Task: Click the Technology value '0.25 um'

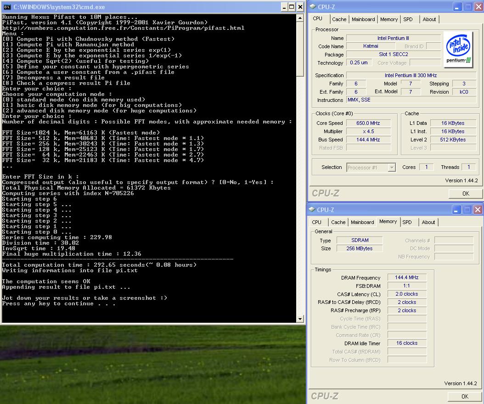Action: (x=359, y=62)
